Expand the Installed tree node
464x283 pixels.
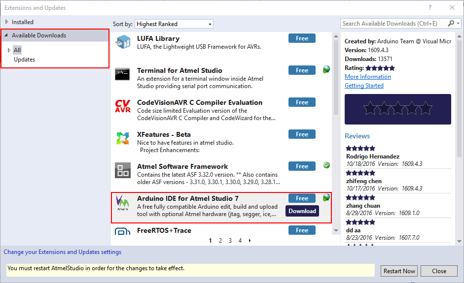pos(6,22)
